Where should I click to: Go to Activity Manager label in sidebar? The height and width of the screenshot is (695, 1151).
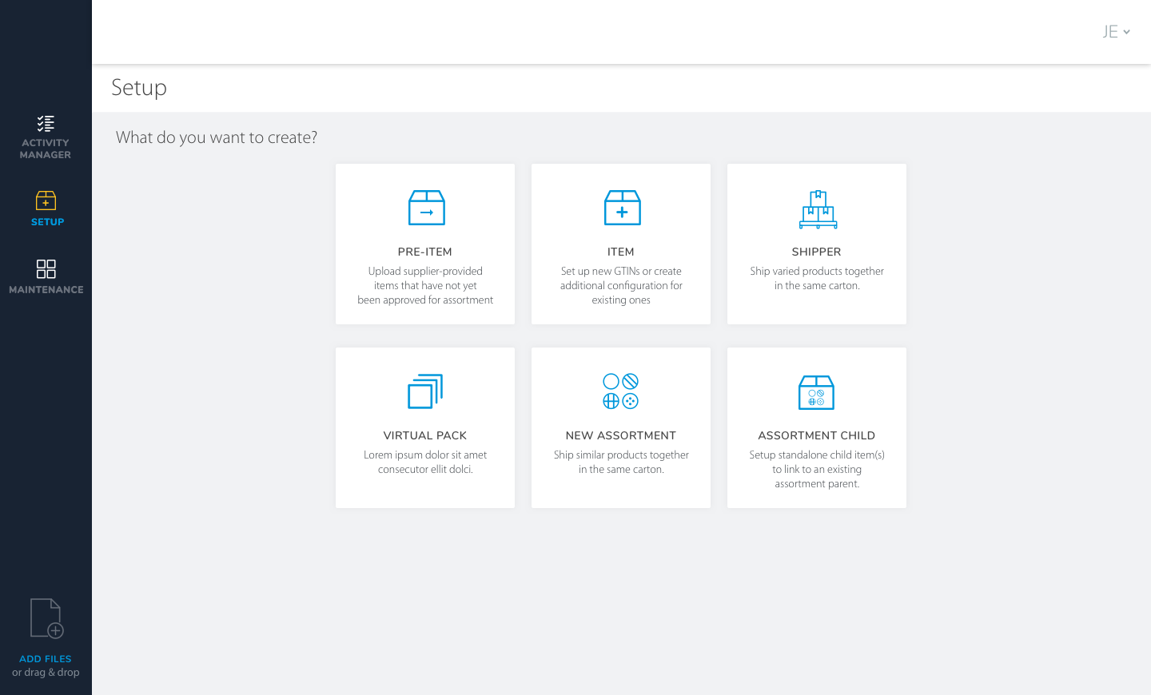coord(46,149)
